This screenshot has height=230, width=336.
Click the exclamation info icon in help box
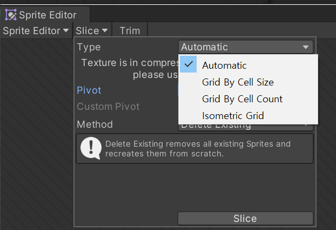[92, 149]
